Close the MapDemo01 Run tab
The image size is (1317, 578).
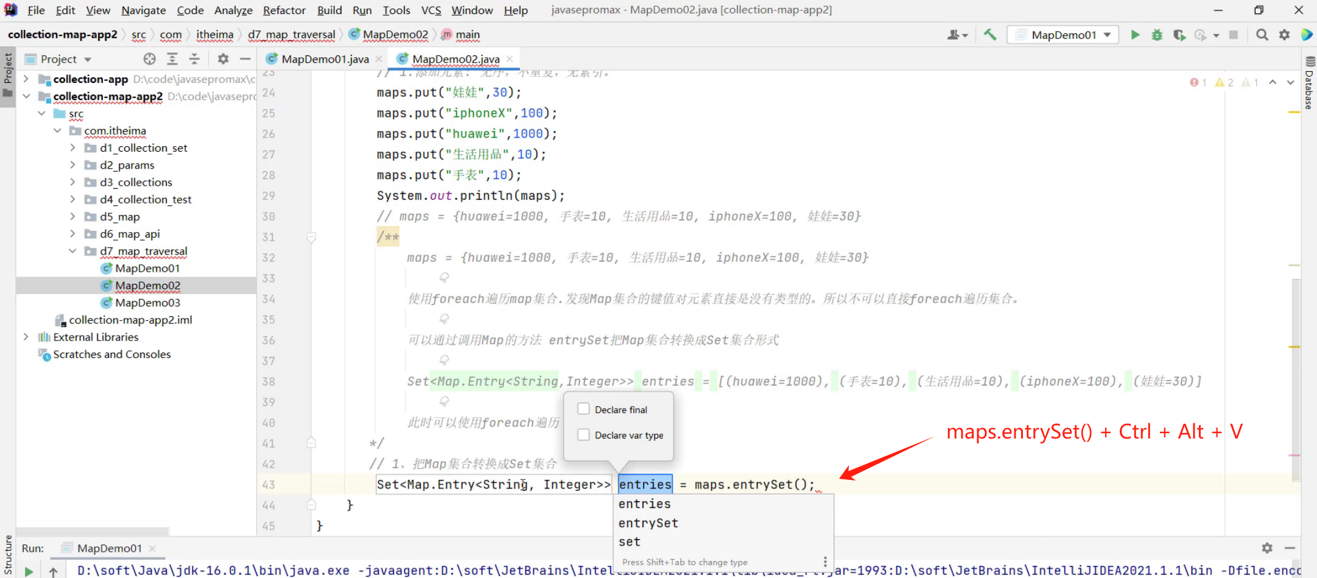(152, 548)
